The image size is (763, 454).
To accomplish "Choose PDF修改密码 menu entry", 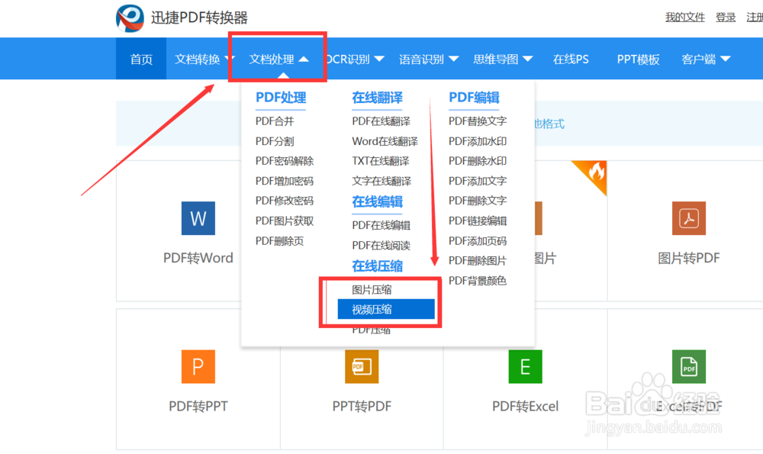I will [x=285, y=201].
